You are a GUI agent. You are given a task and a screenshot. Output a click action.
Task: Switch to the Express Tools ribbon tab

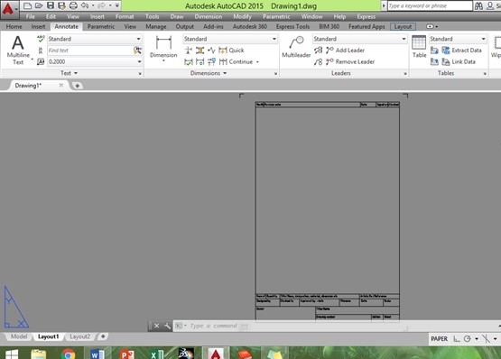(292, 26)
